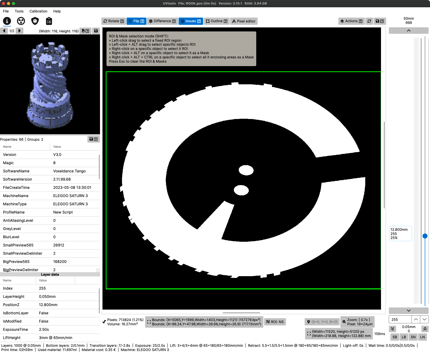This screenshot has height=353, width=430.
Task: Toggle the Outline view option
Action: [x=216, y=21]
